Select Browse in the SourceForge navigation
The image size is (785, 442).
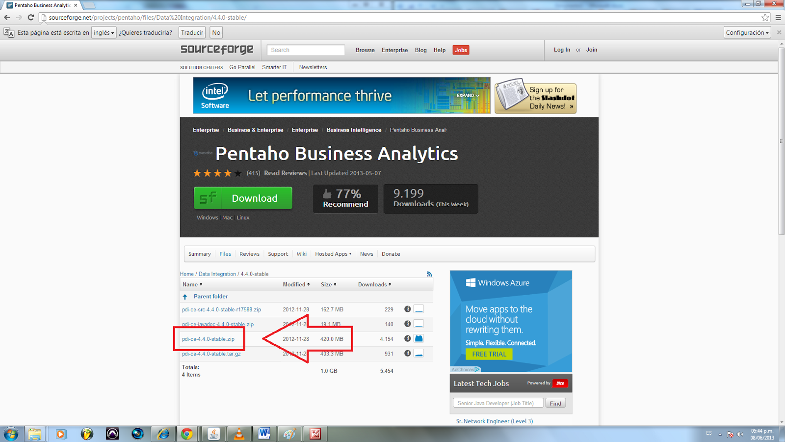[x=365, y=50]
